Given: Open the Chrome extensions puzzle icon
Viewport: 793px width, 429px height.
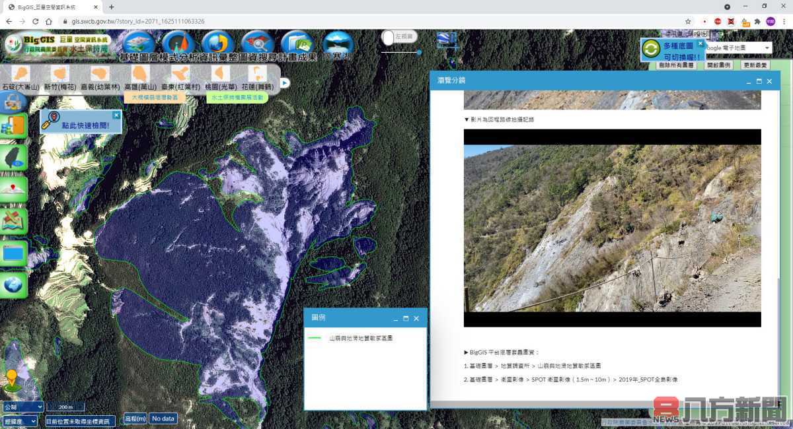Looking at the screenshot, I should (x=758, y=21).
